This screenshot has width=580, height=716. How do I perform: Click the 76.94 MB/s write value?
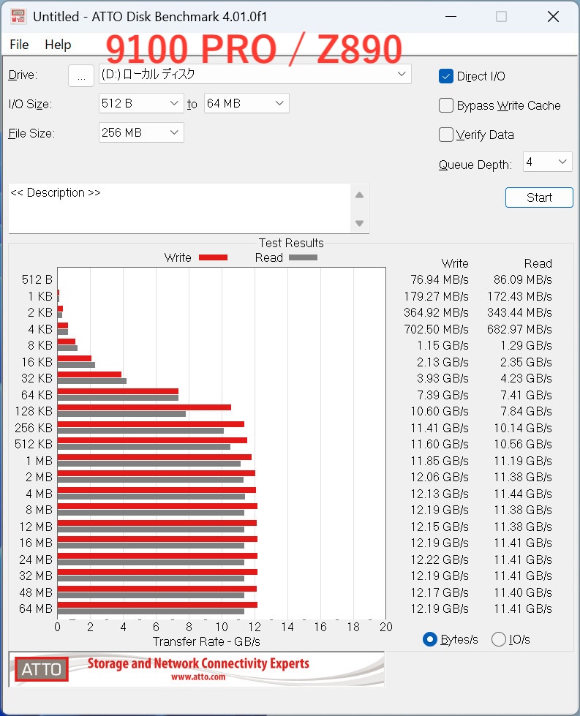point(440,279)
